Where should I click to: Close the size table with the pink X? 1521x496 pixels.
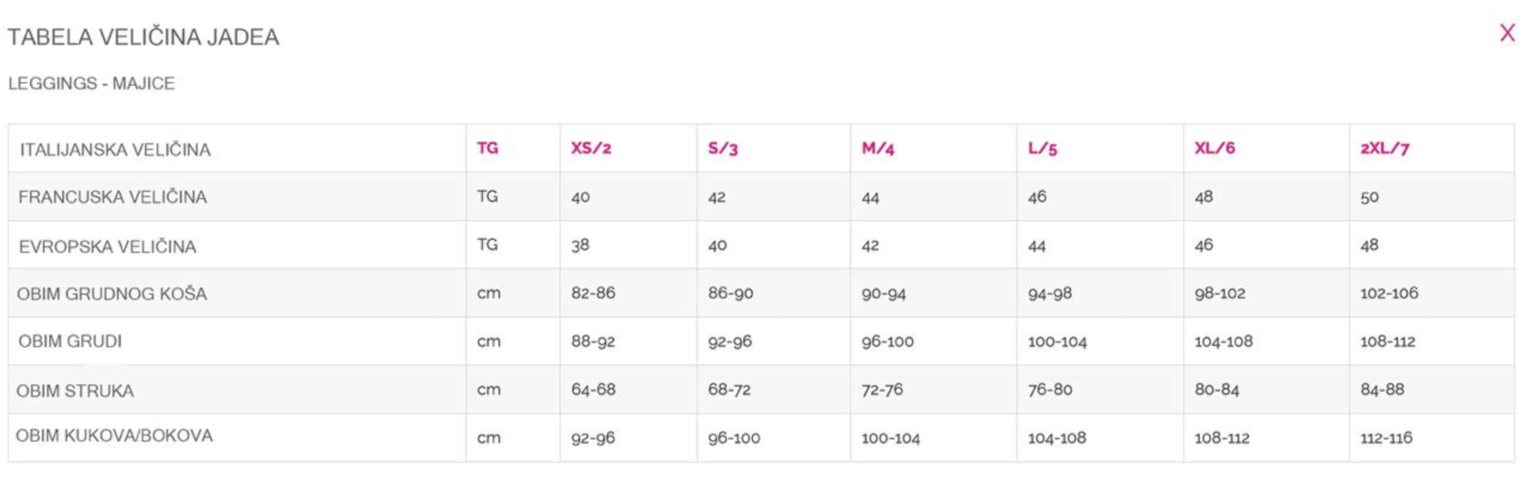pyautogui.click(x=1507, y=33)
